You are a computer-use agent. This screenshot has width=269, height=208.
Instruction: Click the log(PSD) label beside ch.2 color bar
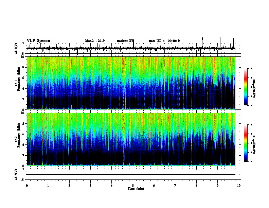click(254, 144)
